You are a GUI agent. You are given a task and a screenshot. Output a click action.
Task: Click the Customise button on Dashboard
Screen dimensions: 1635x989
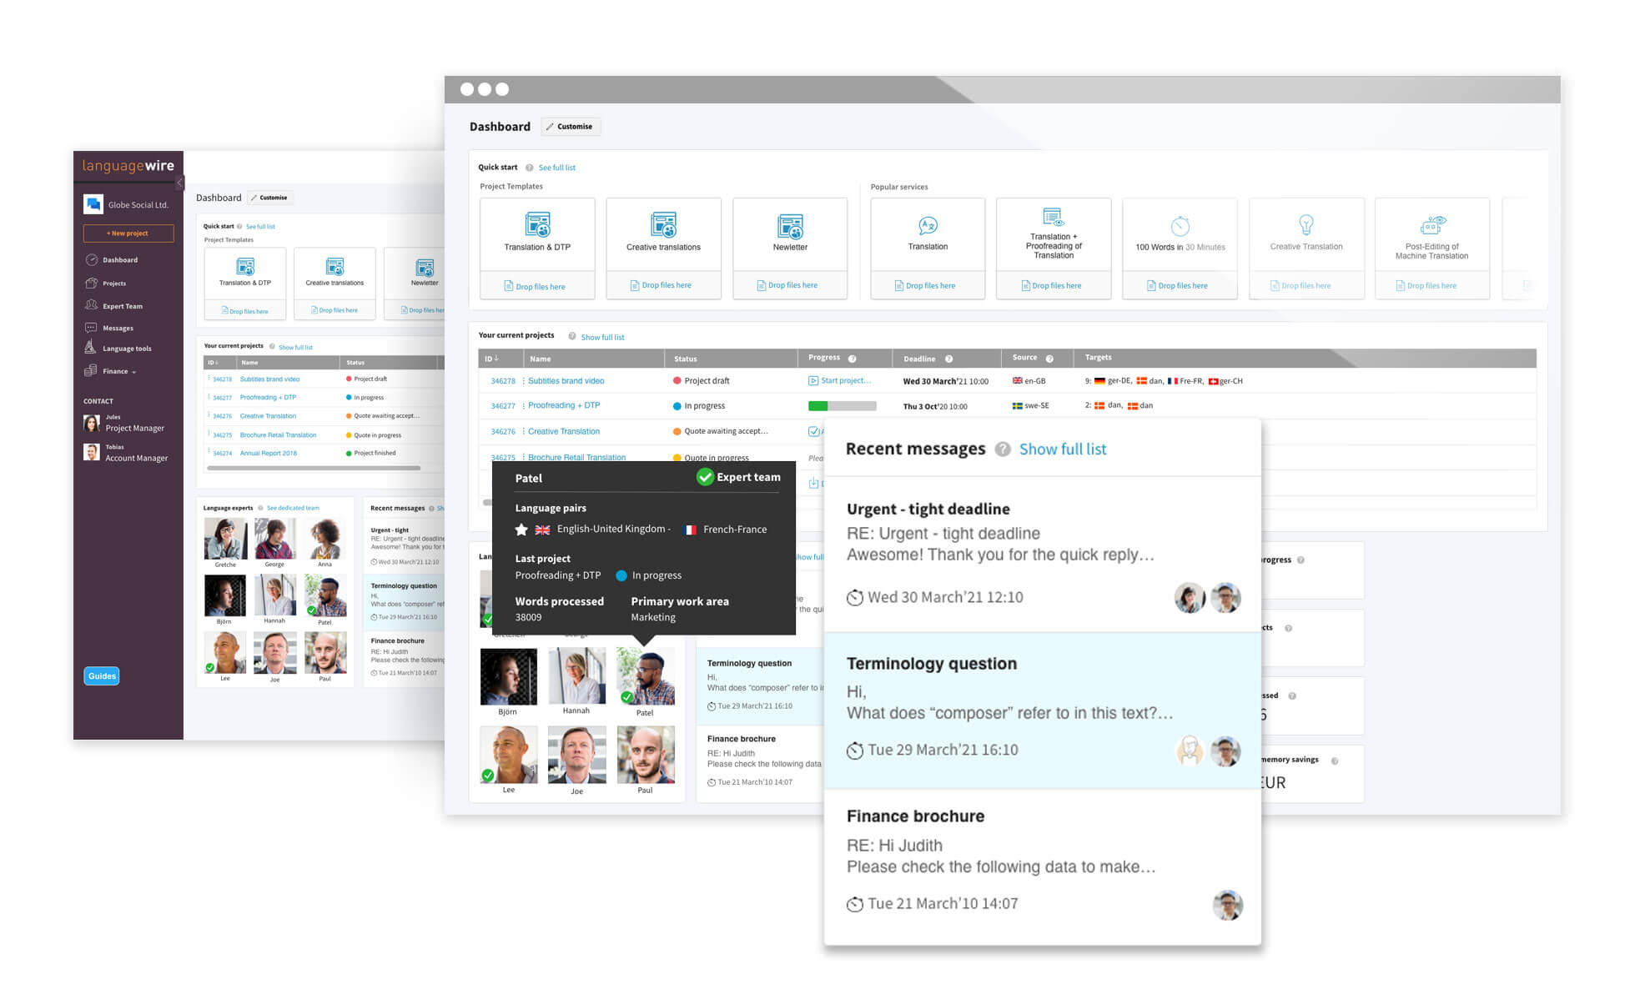(576, 126)
